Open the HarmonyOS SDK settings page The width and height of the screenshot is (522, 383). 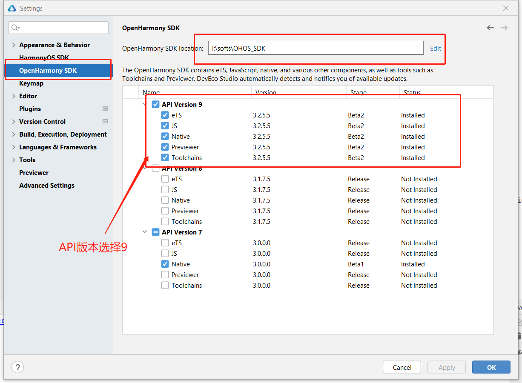(44, 58)
